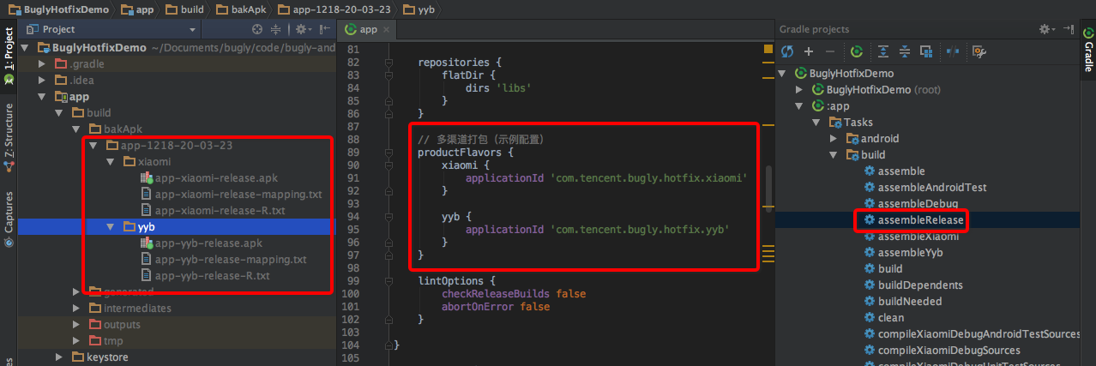Select the outputs folder
1096x366 pixels.
pyautogui.click(x=115, y=325)
